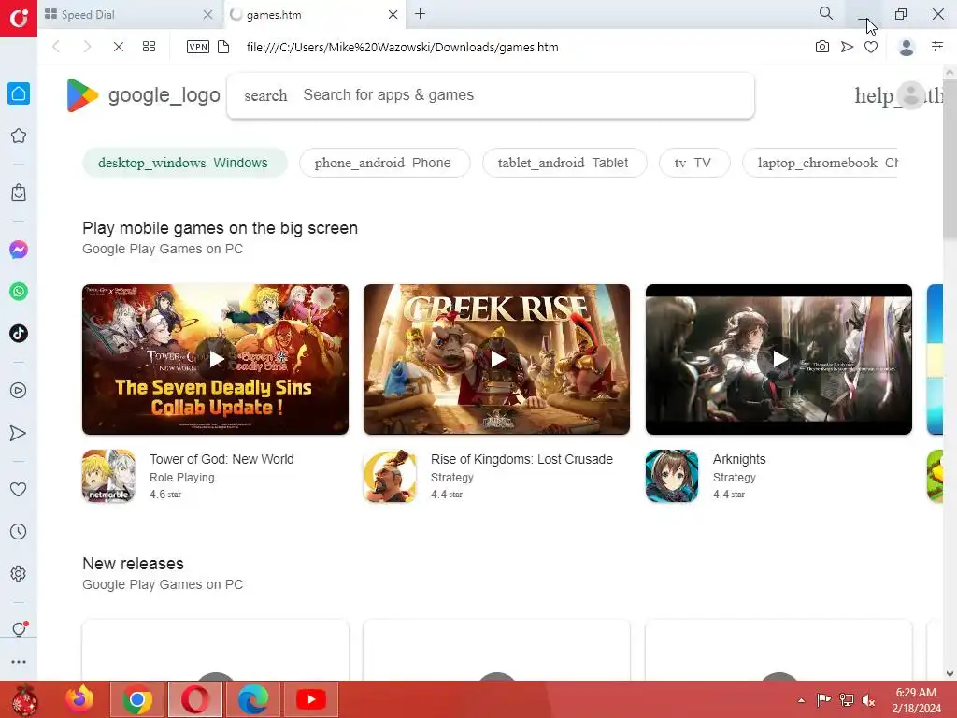957x718 pixels.
Task: Click the lightbulb notification icon in sidebar
Action: pos(19,629)
